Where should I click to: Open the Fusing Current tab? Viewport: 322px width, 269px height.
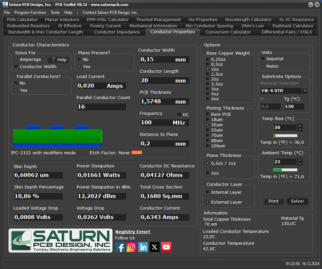click(106, 26)
